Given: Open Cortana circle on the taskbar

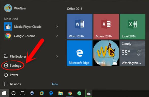Looking at the screenshot, I should coord(13,93).
